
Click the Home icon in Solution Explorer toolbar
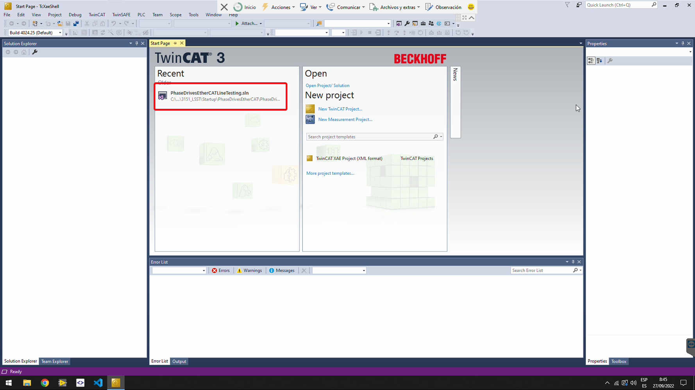tap(24, 52)
